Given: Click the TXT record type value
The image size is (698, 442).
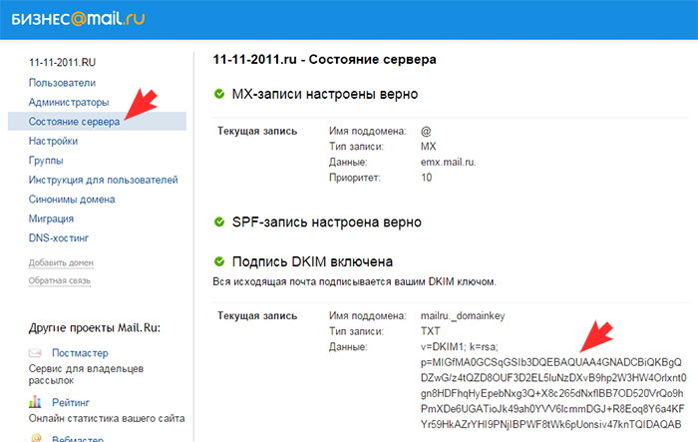Looking at the screenshot, I should tap(430, 331).
